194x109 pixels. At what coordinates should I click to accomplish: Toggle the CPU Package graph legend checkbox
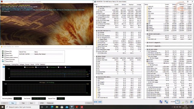47,67
